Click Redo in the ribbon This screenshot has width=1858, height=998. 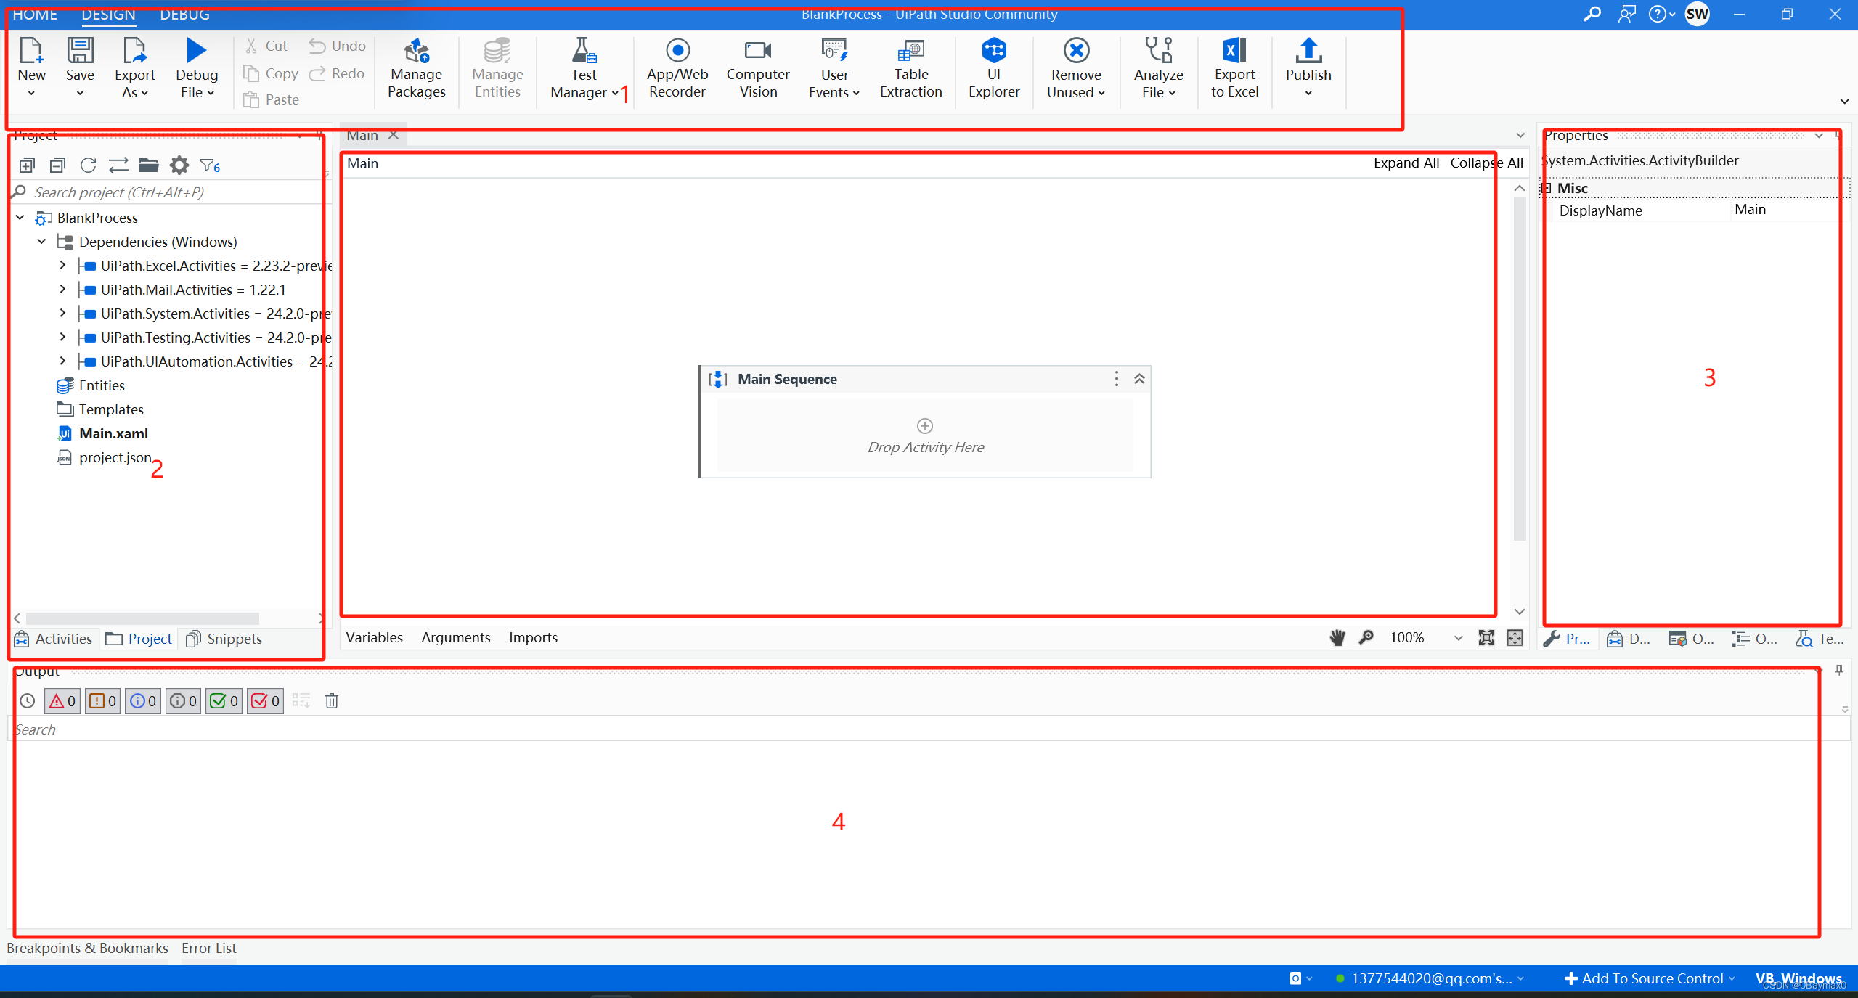point(337,73)
